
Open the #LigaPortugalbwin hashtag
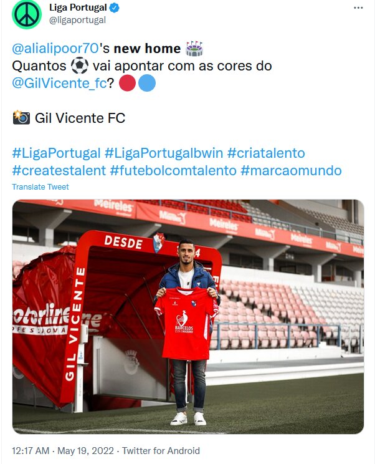point(164,153)
